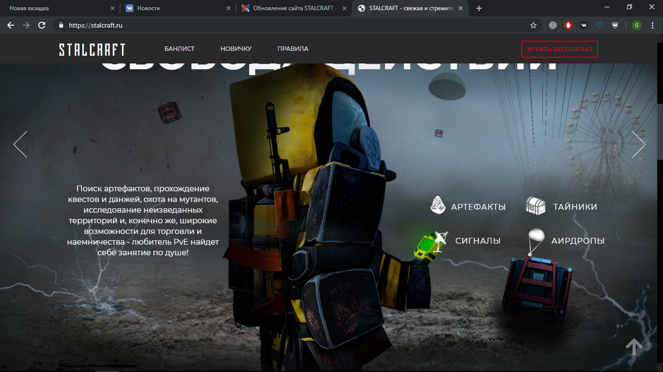Open the VK shield extension icon
This screenshot has height=372, width=663.
coord(615,25)
